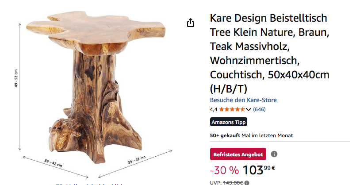Click the 103,99 € price

(x=259, y=170)
